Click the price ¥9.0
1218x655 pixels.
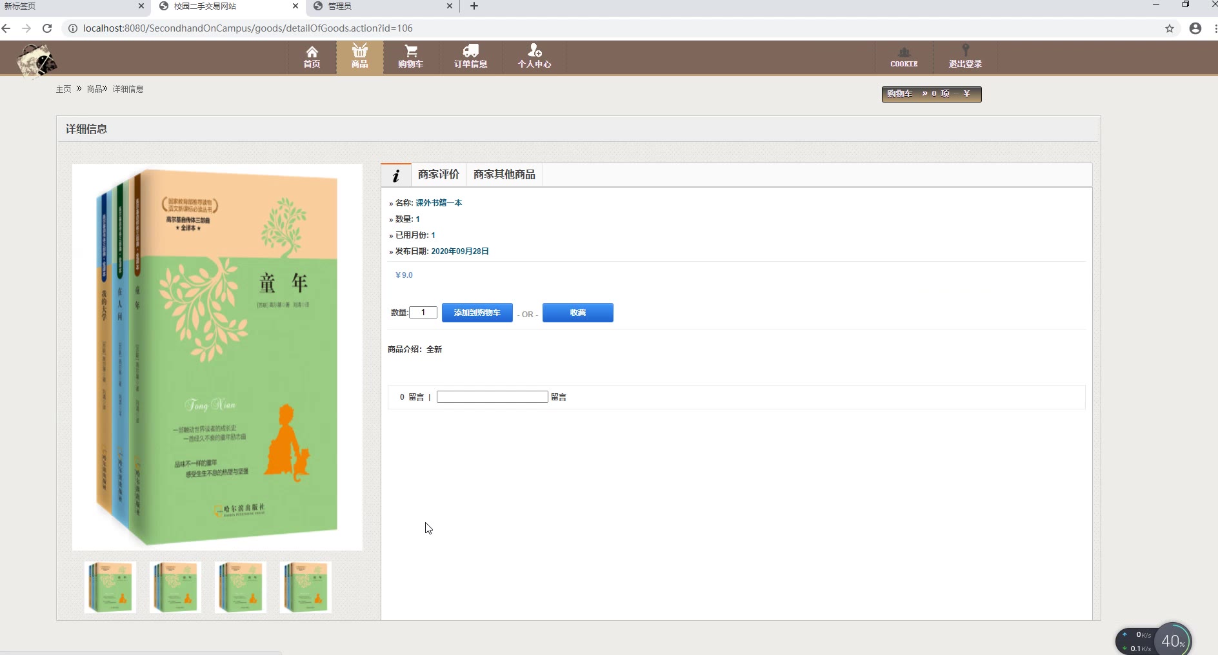[404, 275]
